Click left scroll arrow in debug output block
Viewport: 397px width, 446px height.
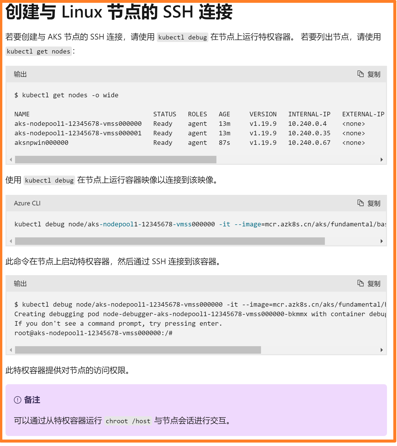pyautogui.click(x=11, y=350)
